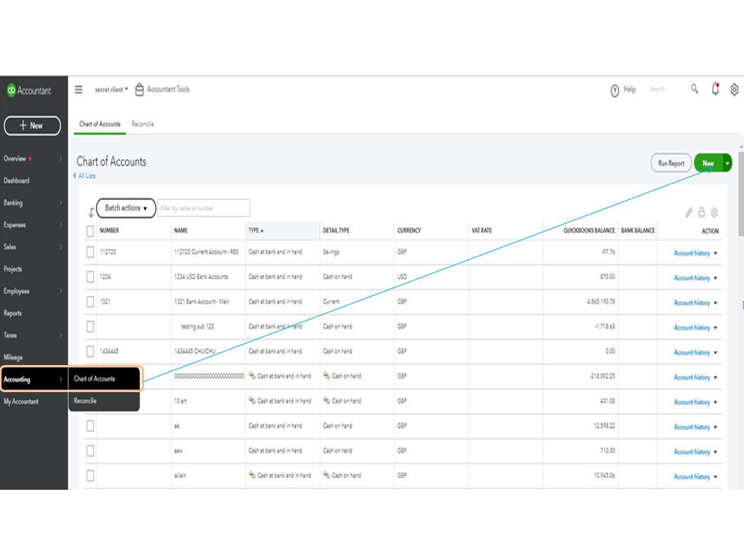Open the secret client dropdown
The height and width of the screenshot is (558, 744).
point(112,89)
